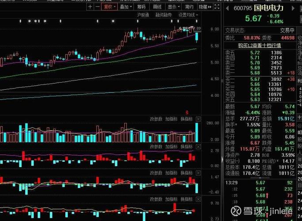The width and height of the screenshot is (302, 221).
Task: Close the indicator panel scaled 9.70
Action: click(198, 199)
